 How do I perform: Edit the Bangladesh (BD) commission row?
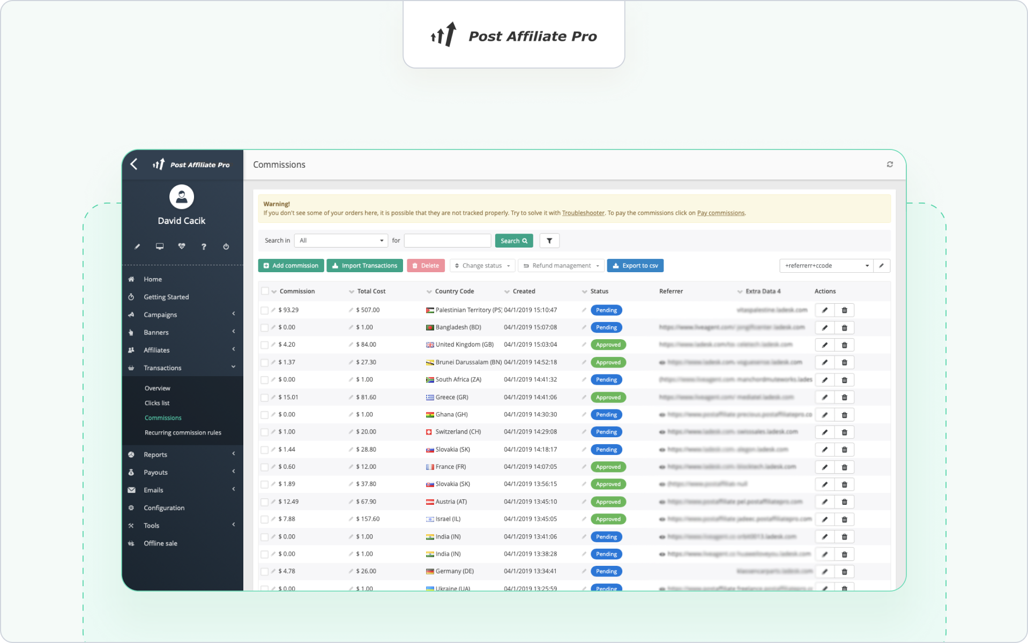click(x=825, y=327)
